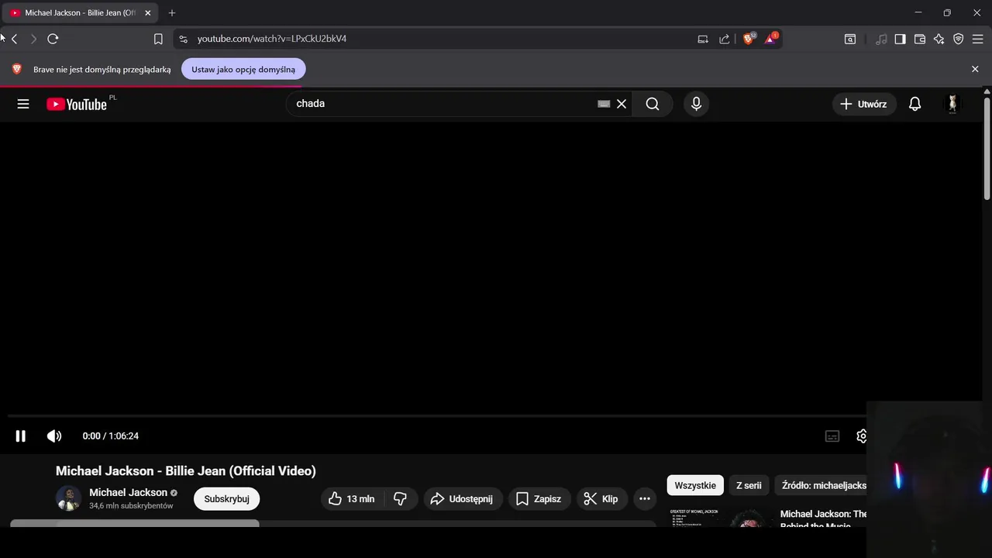Toggle the Brave sidebar panel
992x558 pixels.
pos(900,39)
